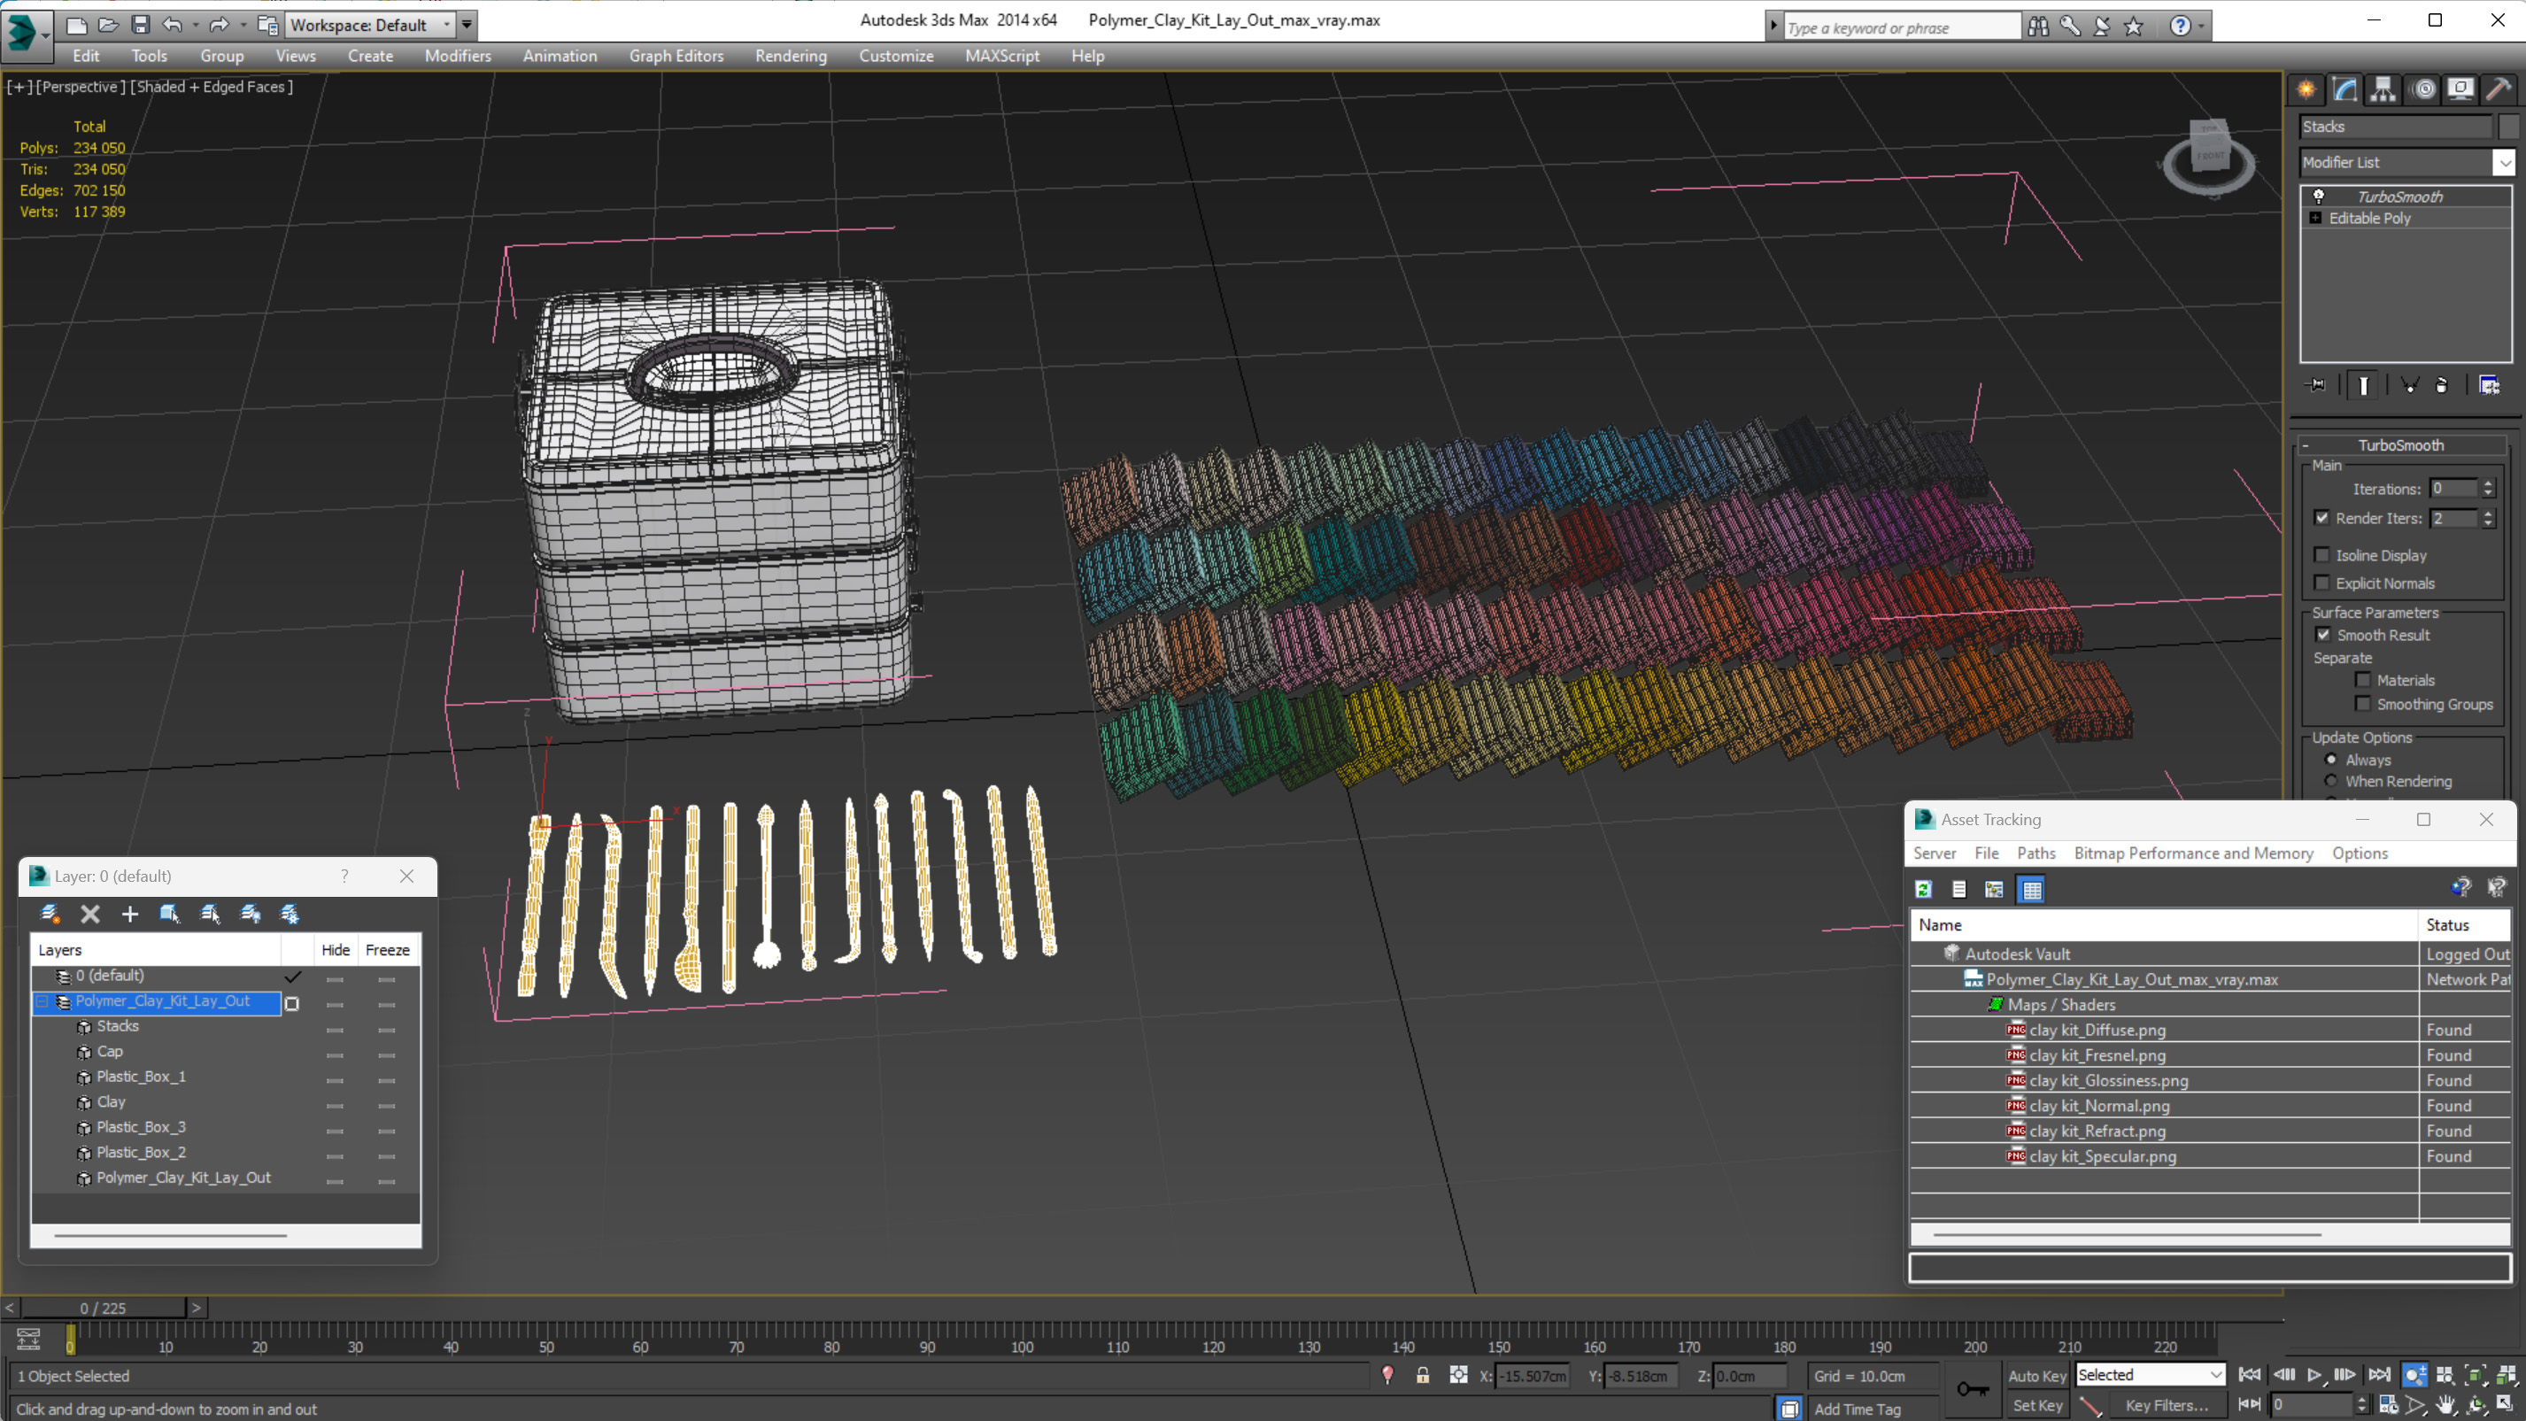Enable Separate by Materials checkbox
This screenshot has height=1421, width=2526.
2362,680
